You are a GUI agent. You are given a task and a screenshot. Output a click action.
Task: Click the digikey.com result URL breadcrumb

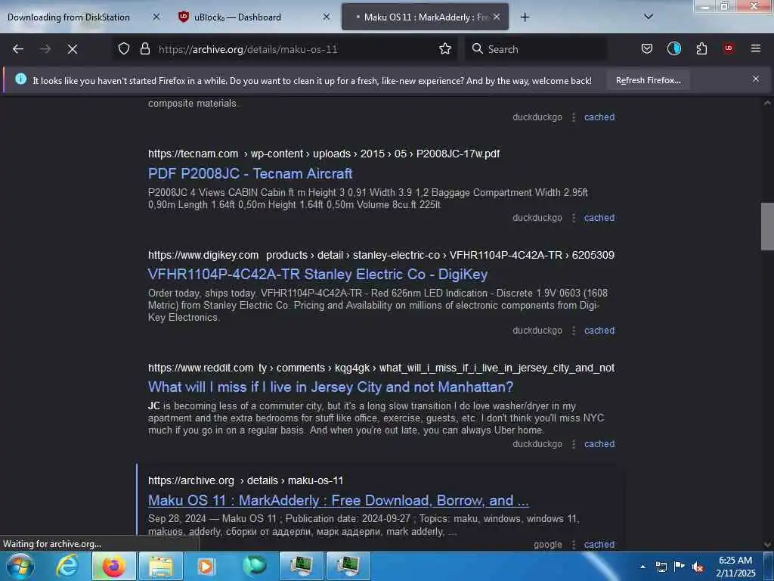pos(381,256)
